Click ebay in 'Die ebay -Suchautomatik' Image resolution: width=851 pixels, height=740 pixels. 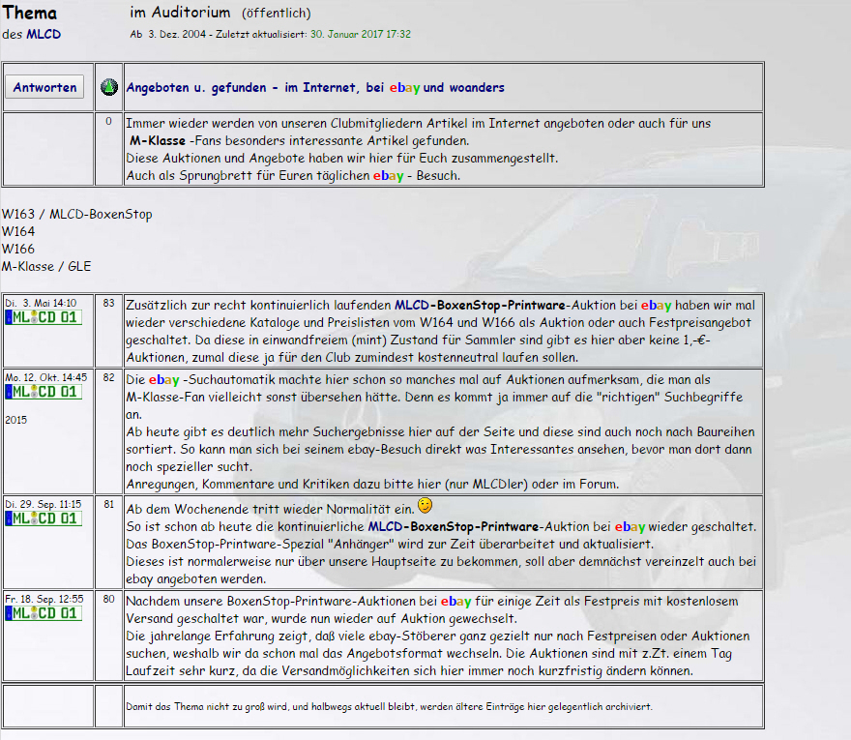(163, 380)
